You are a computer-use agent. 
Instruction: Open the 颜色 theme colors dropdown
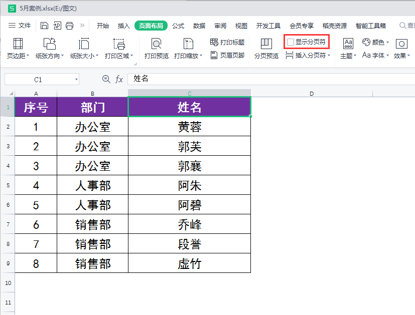(x=375, y=42)
